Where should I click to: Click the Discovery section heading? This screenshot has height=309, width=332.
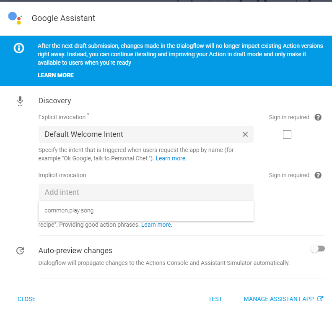[x=54, y=101]
